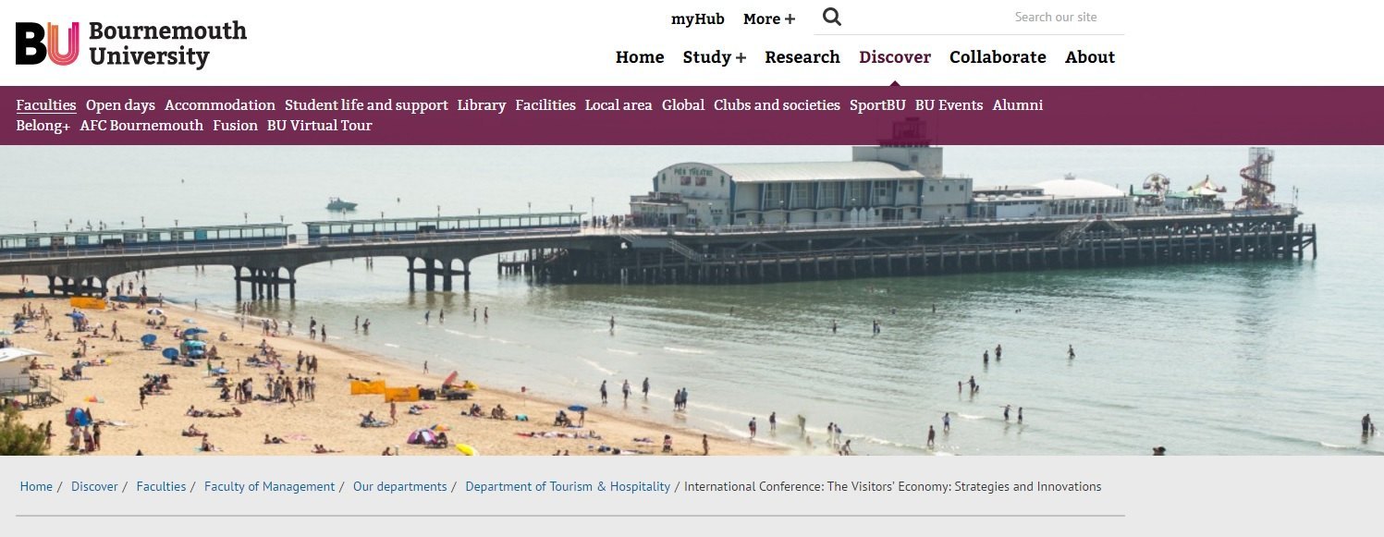The height and width of the screenshot is (537, 1384).
Task: Open the Belong+ link
Action: [x=43, y=126]
